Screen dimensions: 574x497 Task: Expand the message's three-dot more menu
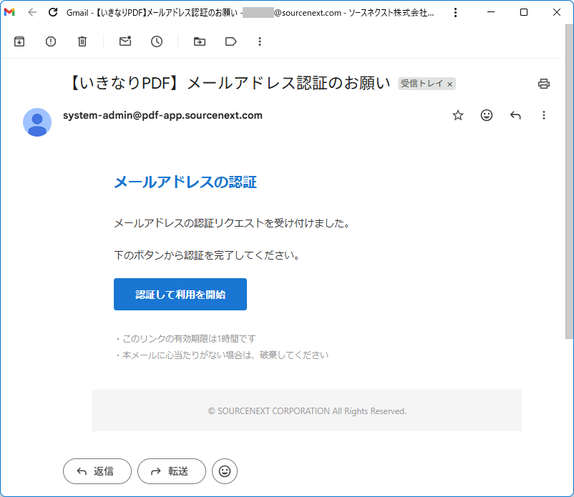pos(544,115)
